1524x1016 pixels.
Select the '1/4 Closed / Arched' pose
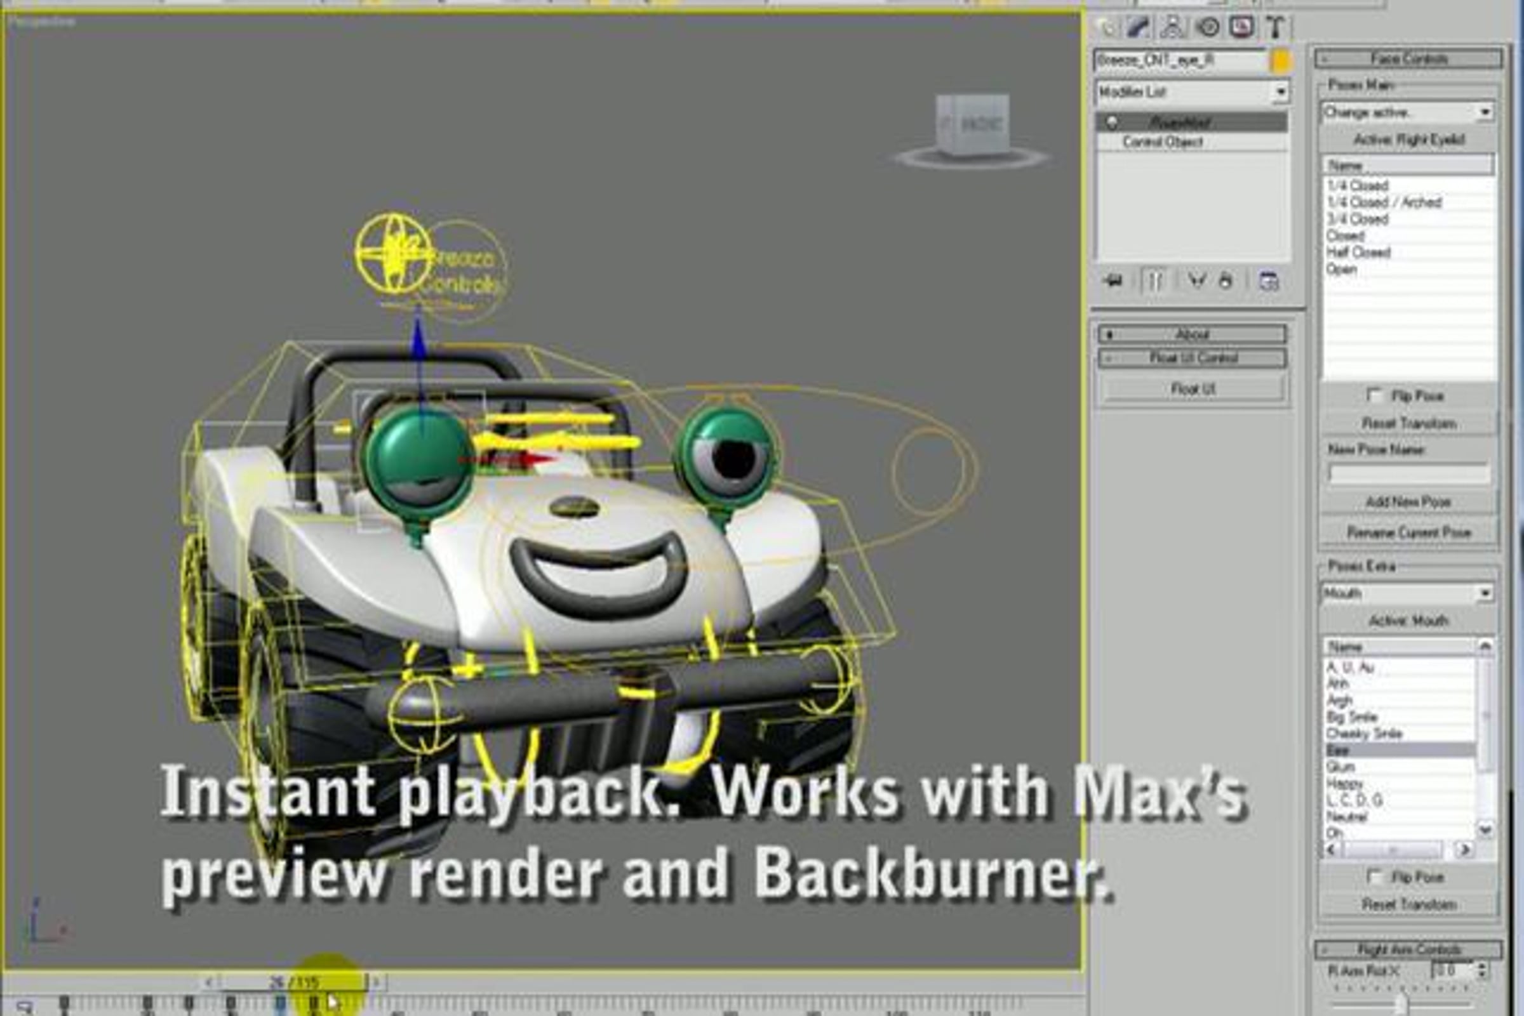[1408, 202]
